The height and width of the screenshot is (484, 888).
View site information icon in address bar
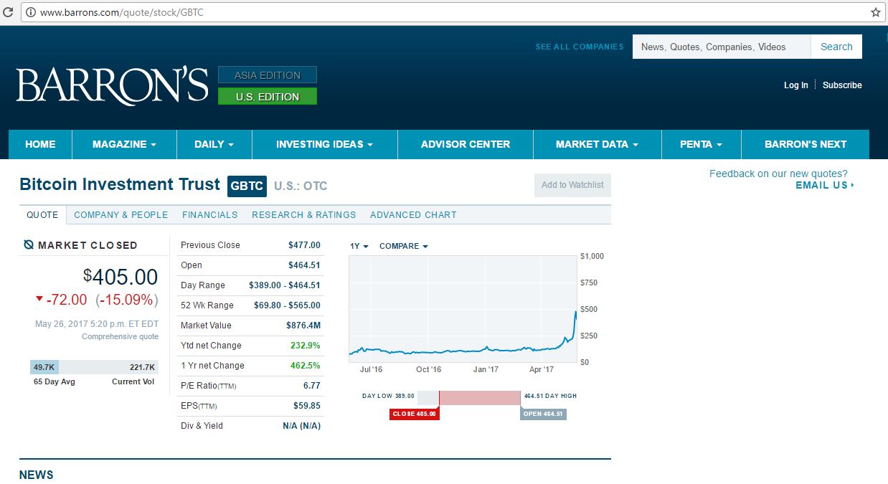pyautogui.click(x=30, y=12)
